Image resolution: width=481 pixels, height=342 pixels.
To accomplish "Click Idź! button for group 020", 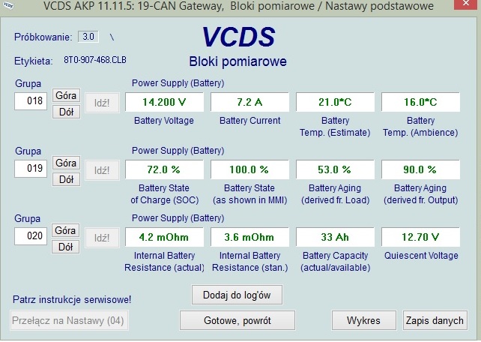I will 102,238.
